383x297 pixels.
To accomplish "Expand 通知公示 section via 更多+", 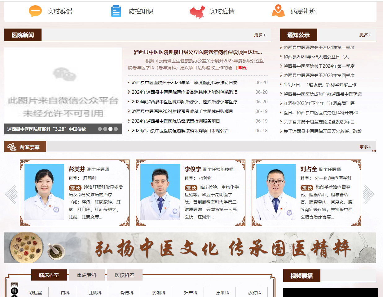I will [365, 35].
